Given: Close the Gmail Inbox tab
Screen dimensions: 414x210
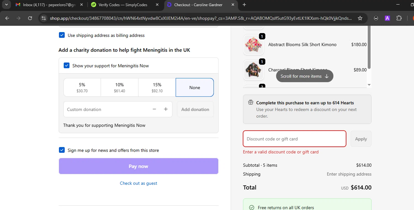Looking at the screenshot, I should tap(82, 5).
